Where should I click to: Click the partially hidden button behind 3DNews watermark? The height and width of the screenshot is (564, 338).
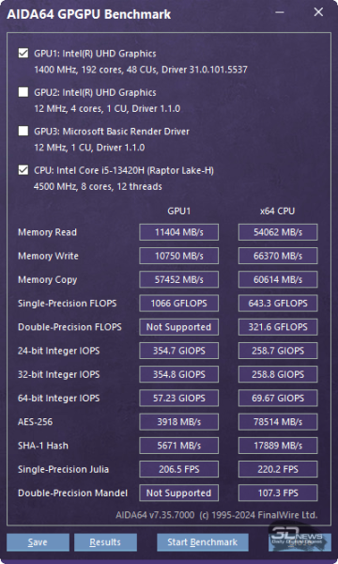[x=300, y=542]
